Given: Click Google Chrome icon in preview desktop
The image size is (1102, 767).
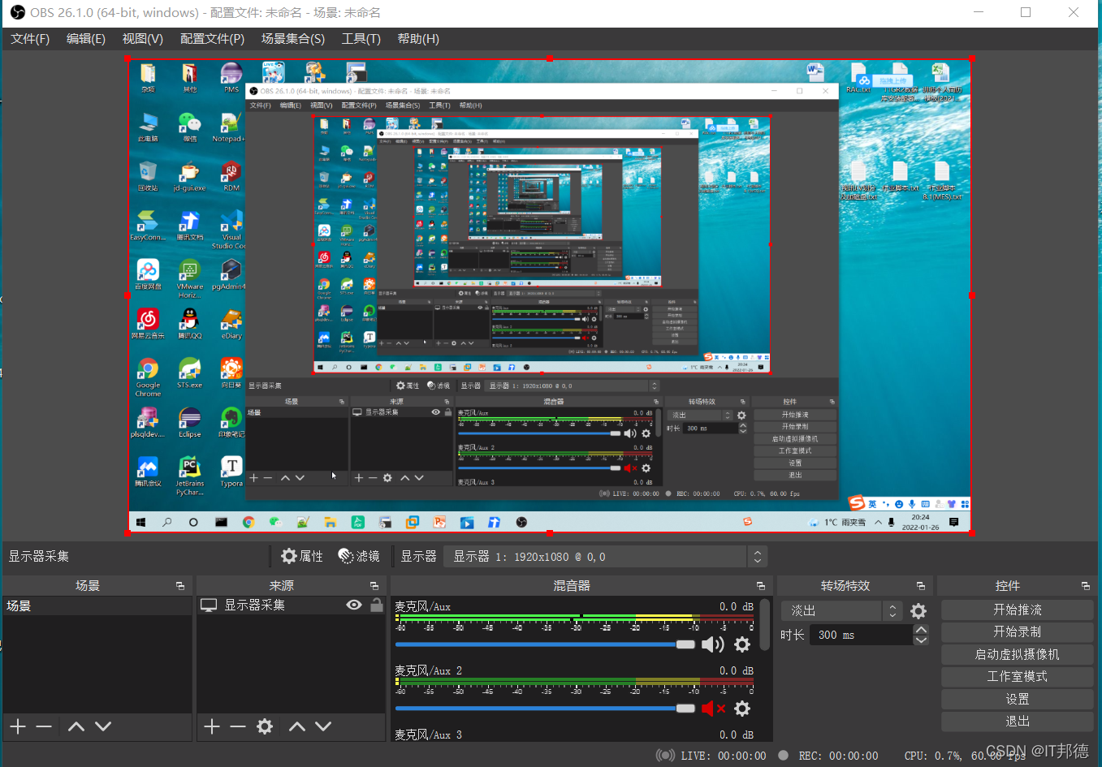Looking at the screenshot, I should click(148, 376).
